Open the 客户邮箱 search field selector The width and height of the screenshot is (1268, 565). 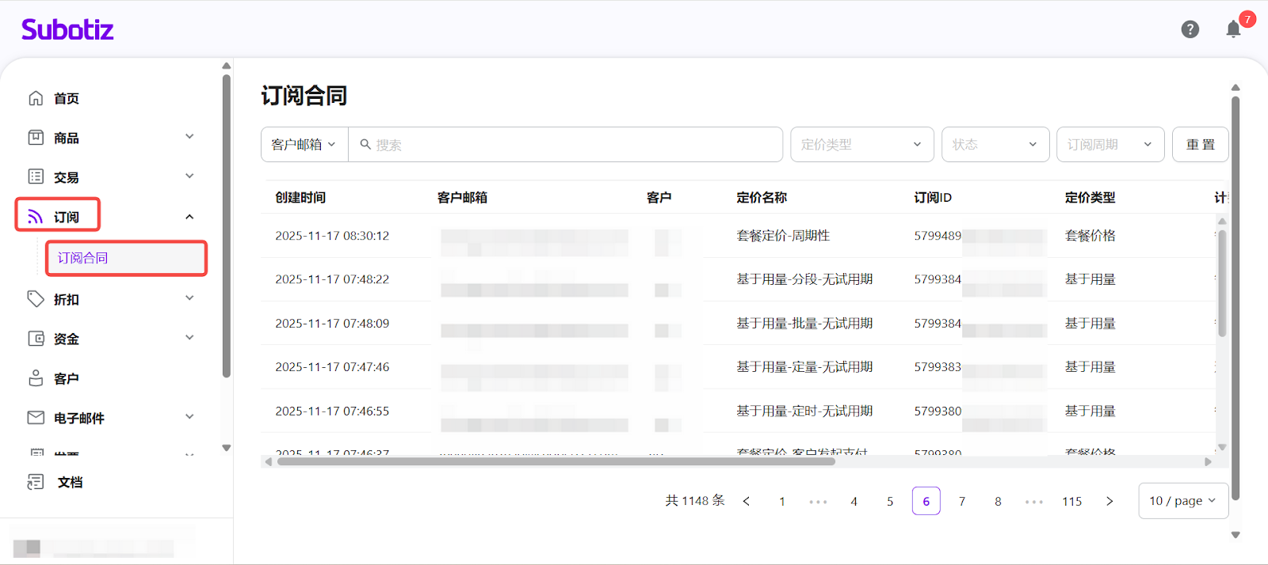(x=304, y=145)
